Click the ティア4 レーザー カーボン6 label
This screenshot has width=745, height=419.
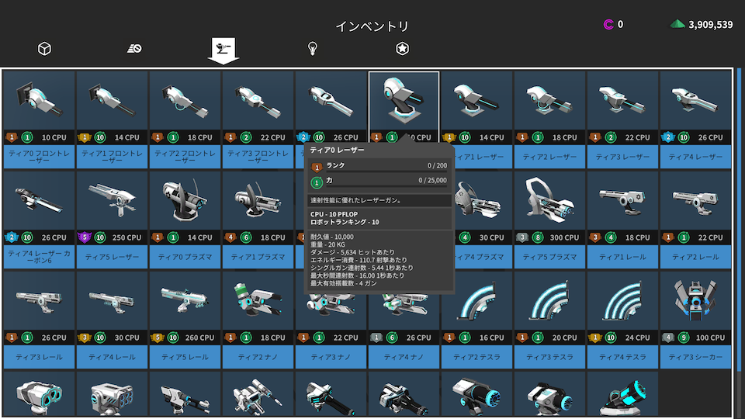point(39,256)
